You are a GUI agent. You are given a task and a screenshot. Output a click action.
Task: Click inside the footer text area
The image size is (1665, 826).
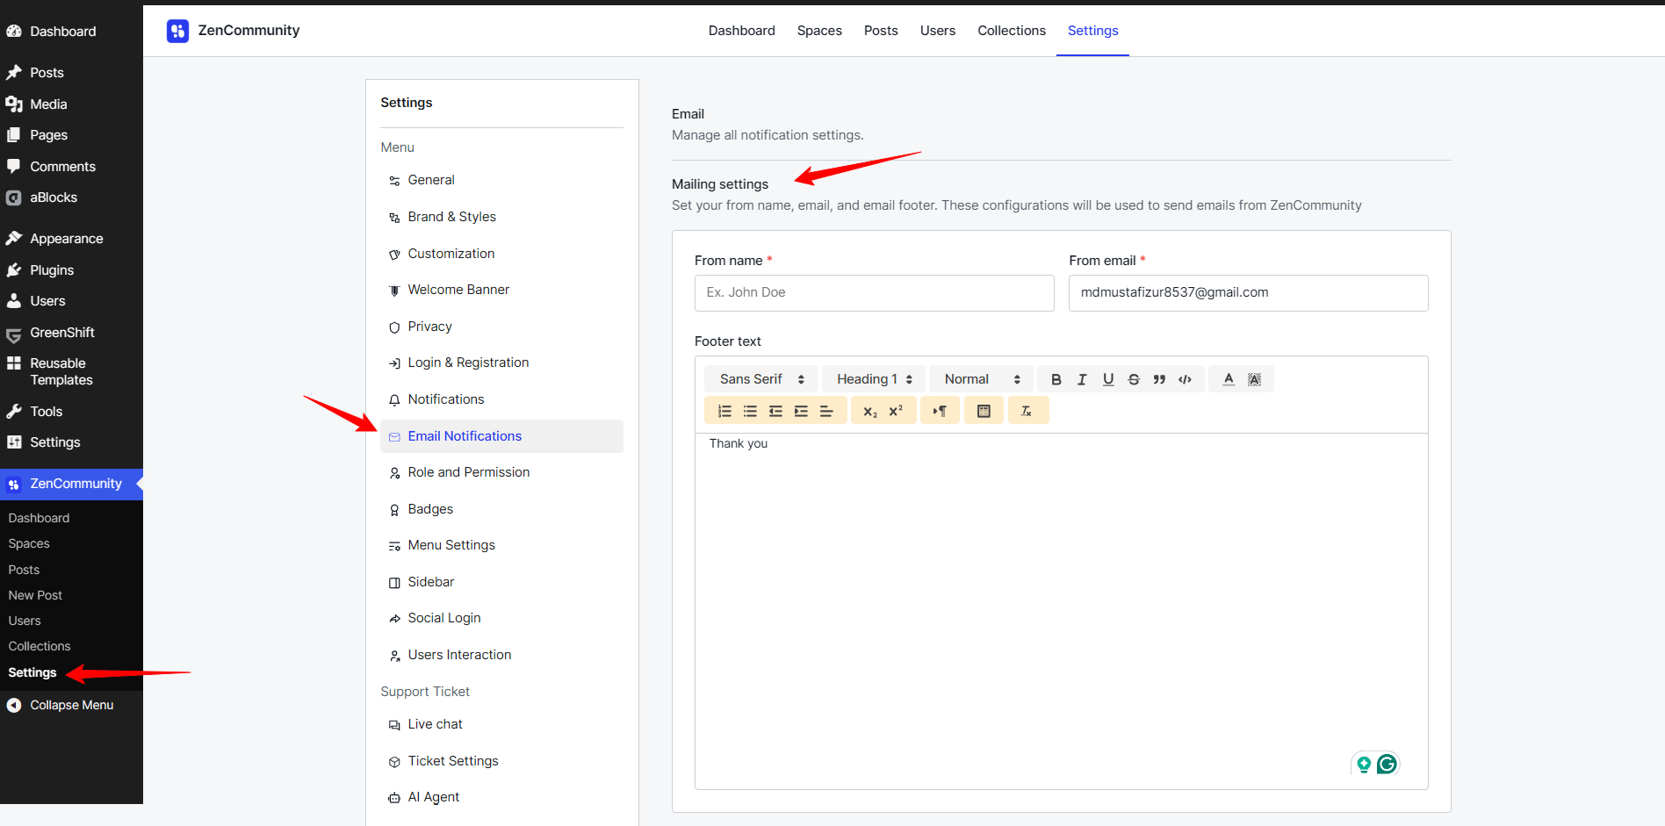tap(1061, 611)
